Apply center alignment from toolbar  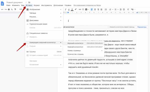point(95,9)
